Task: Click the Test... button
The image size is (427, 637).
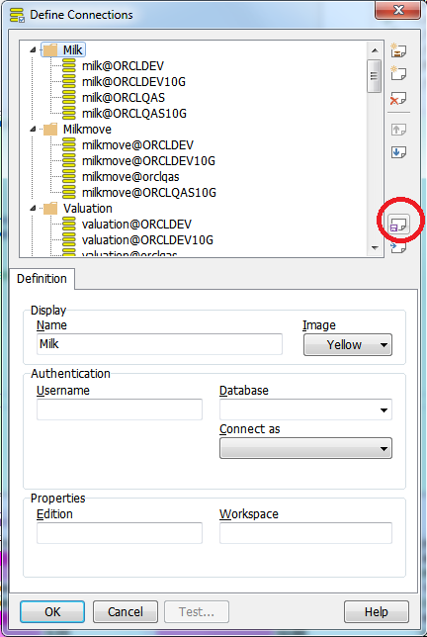Action: click(197, 612)
